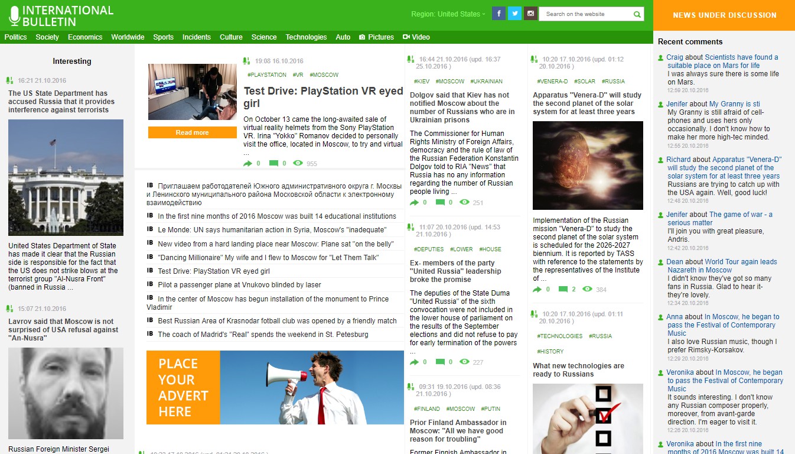Screen dimensions: 795x454
Task: Open the US State Department accused Russia headline
Action: (x=61, y=102)
